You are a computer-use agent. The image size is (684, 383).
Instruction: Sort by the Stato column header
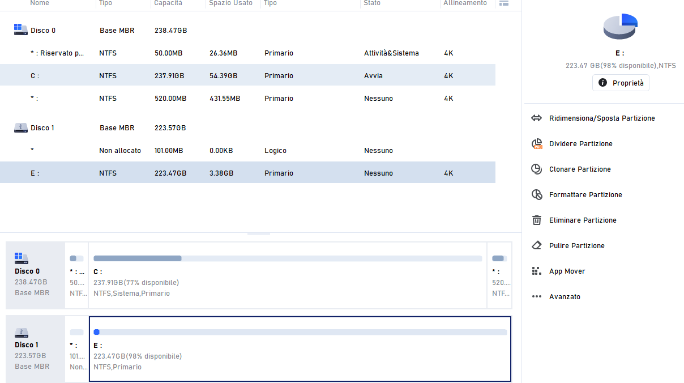point(372,3)
